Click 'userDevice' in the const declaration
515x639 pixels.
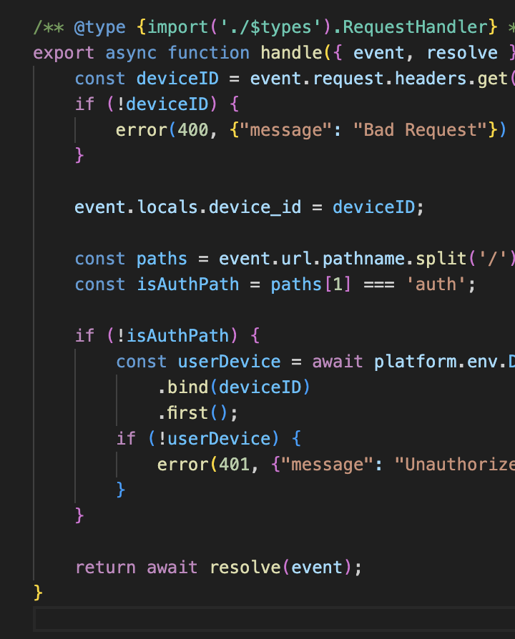[229, 362]
